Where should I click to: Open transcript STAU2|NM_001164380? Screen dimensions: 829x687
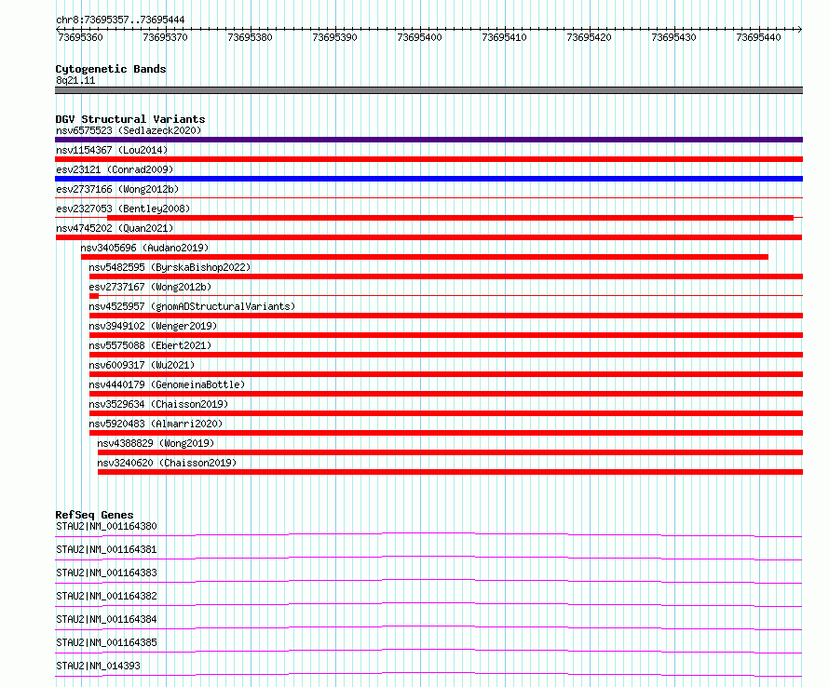tap(106, 526)
